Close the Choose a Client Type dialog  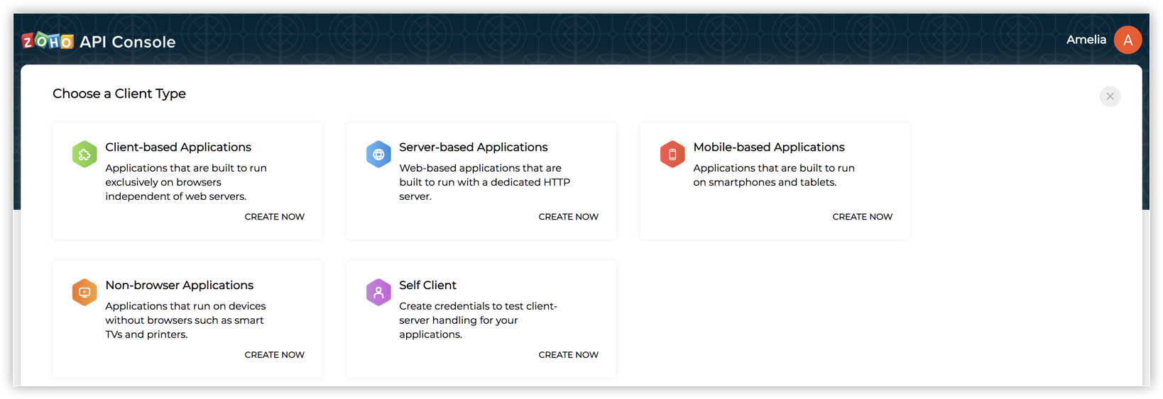click(1110, 96)
